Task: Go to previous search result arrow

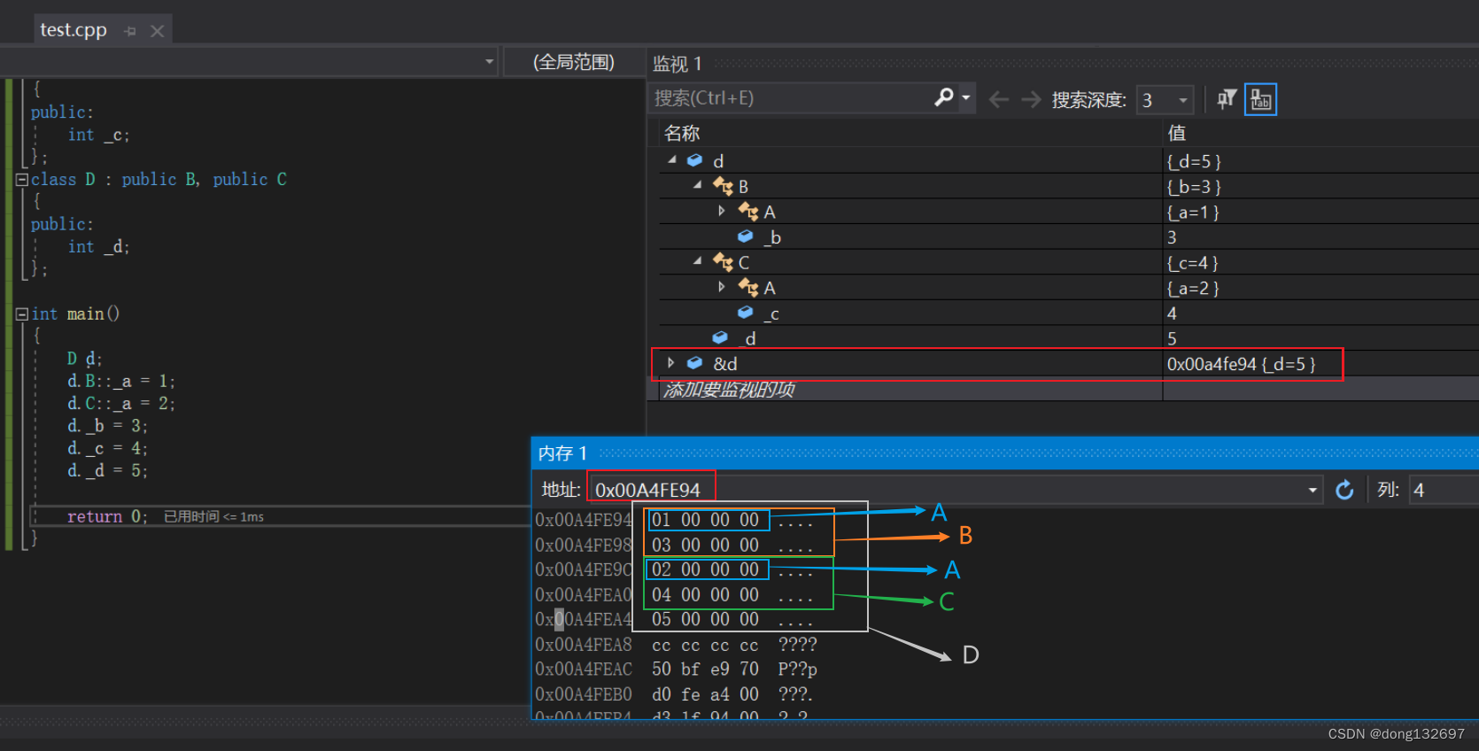Action: click(999, 99)
